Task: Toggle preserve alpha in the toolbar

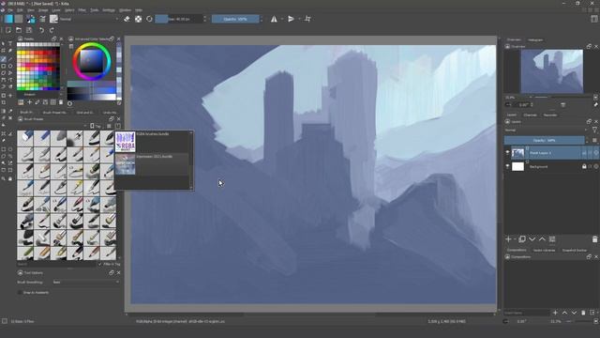Action: pos(138,19)
